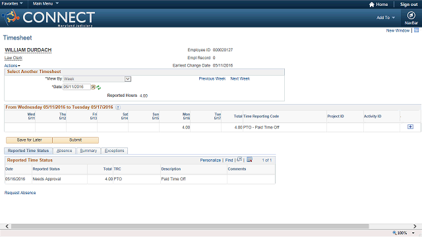422x237 pixels.
Task: Click the Find link
Action: [x=229, y=160]
